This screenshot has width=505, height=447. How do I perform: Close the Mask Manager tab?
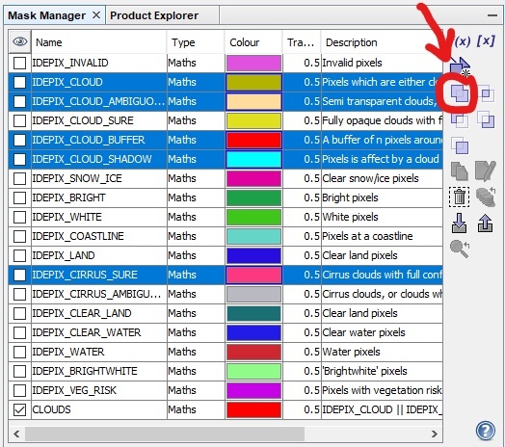click(x=96, y=14)
